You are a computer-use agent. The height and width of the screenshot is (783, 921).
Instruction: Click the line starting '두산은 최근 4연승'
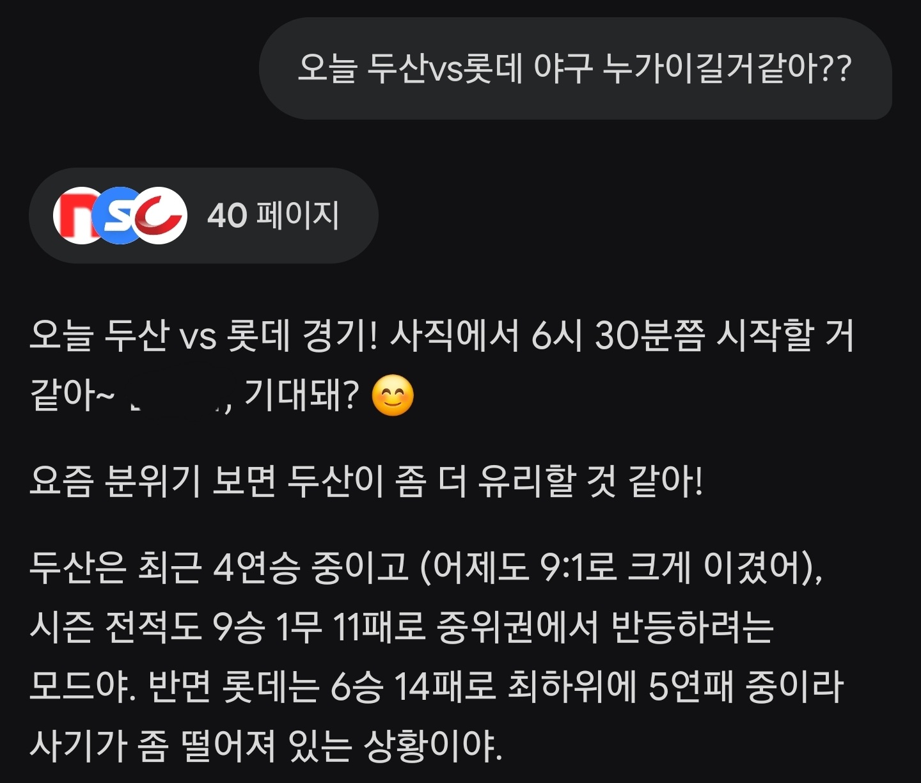(x=426, y=567)
